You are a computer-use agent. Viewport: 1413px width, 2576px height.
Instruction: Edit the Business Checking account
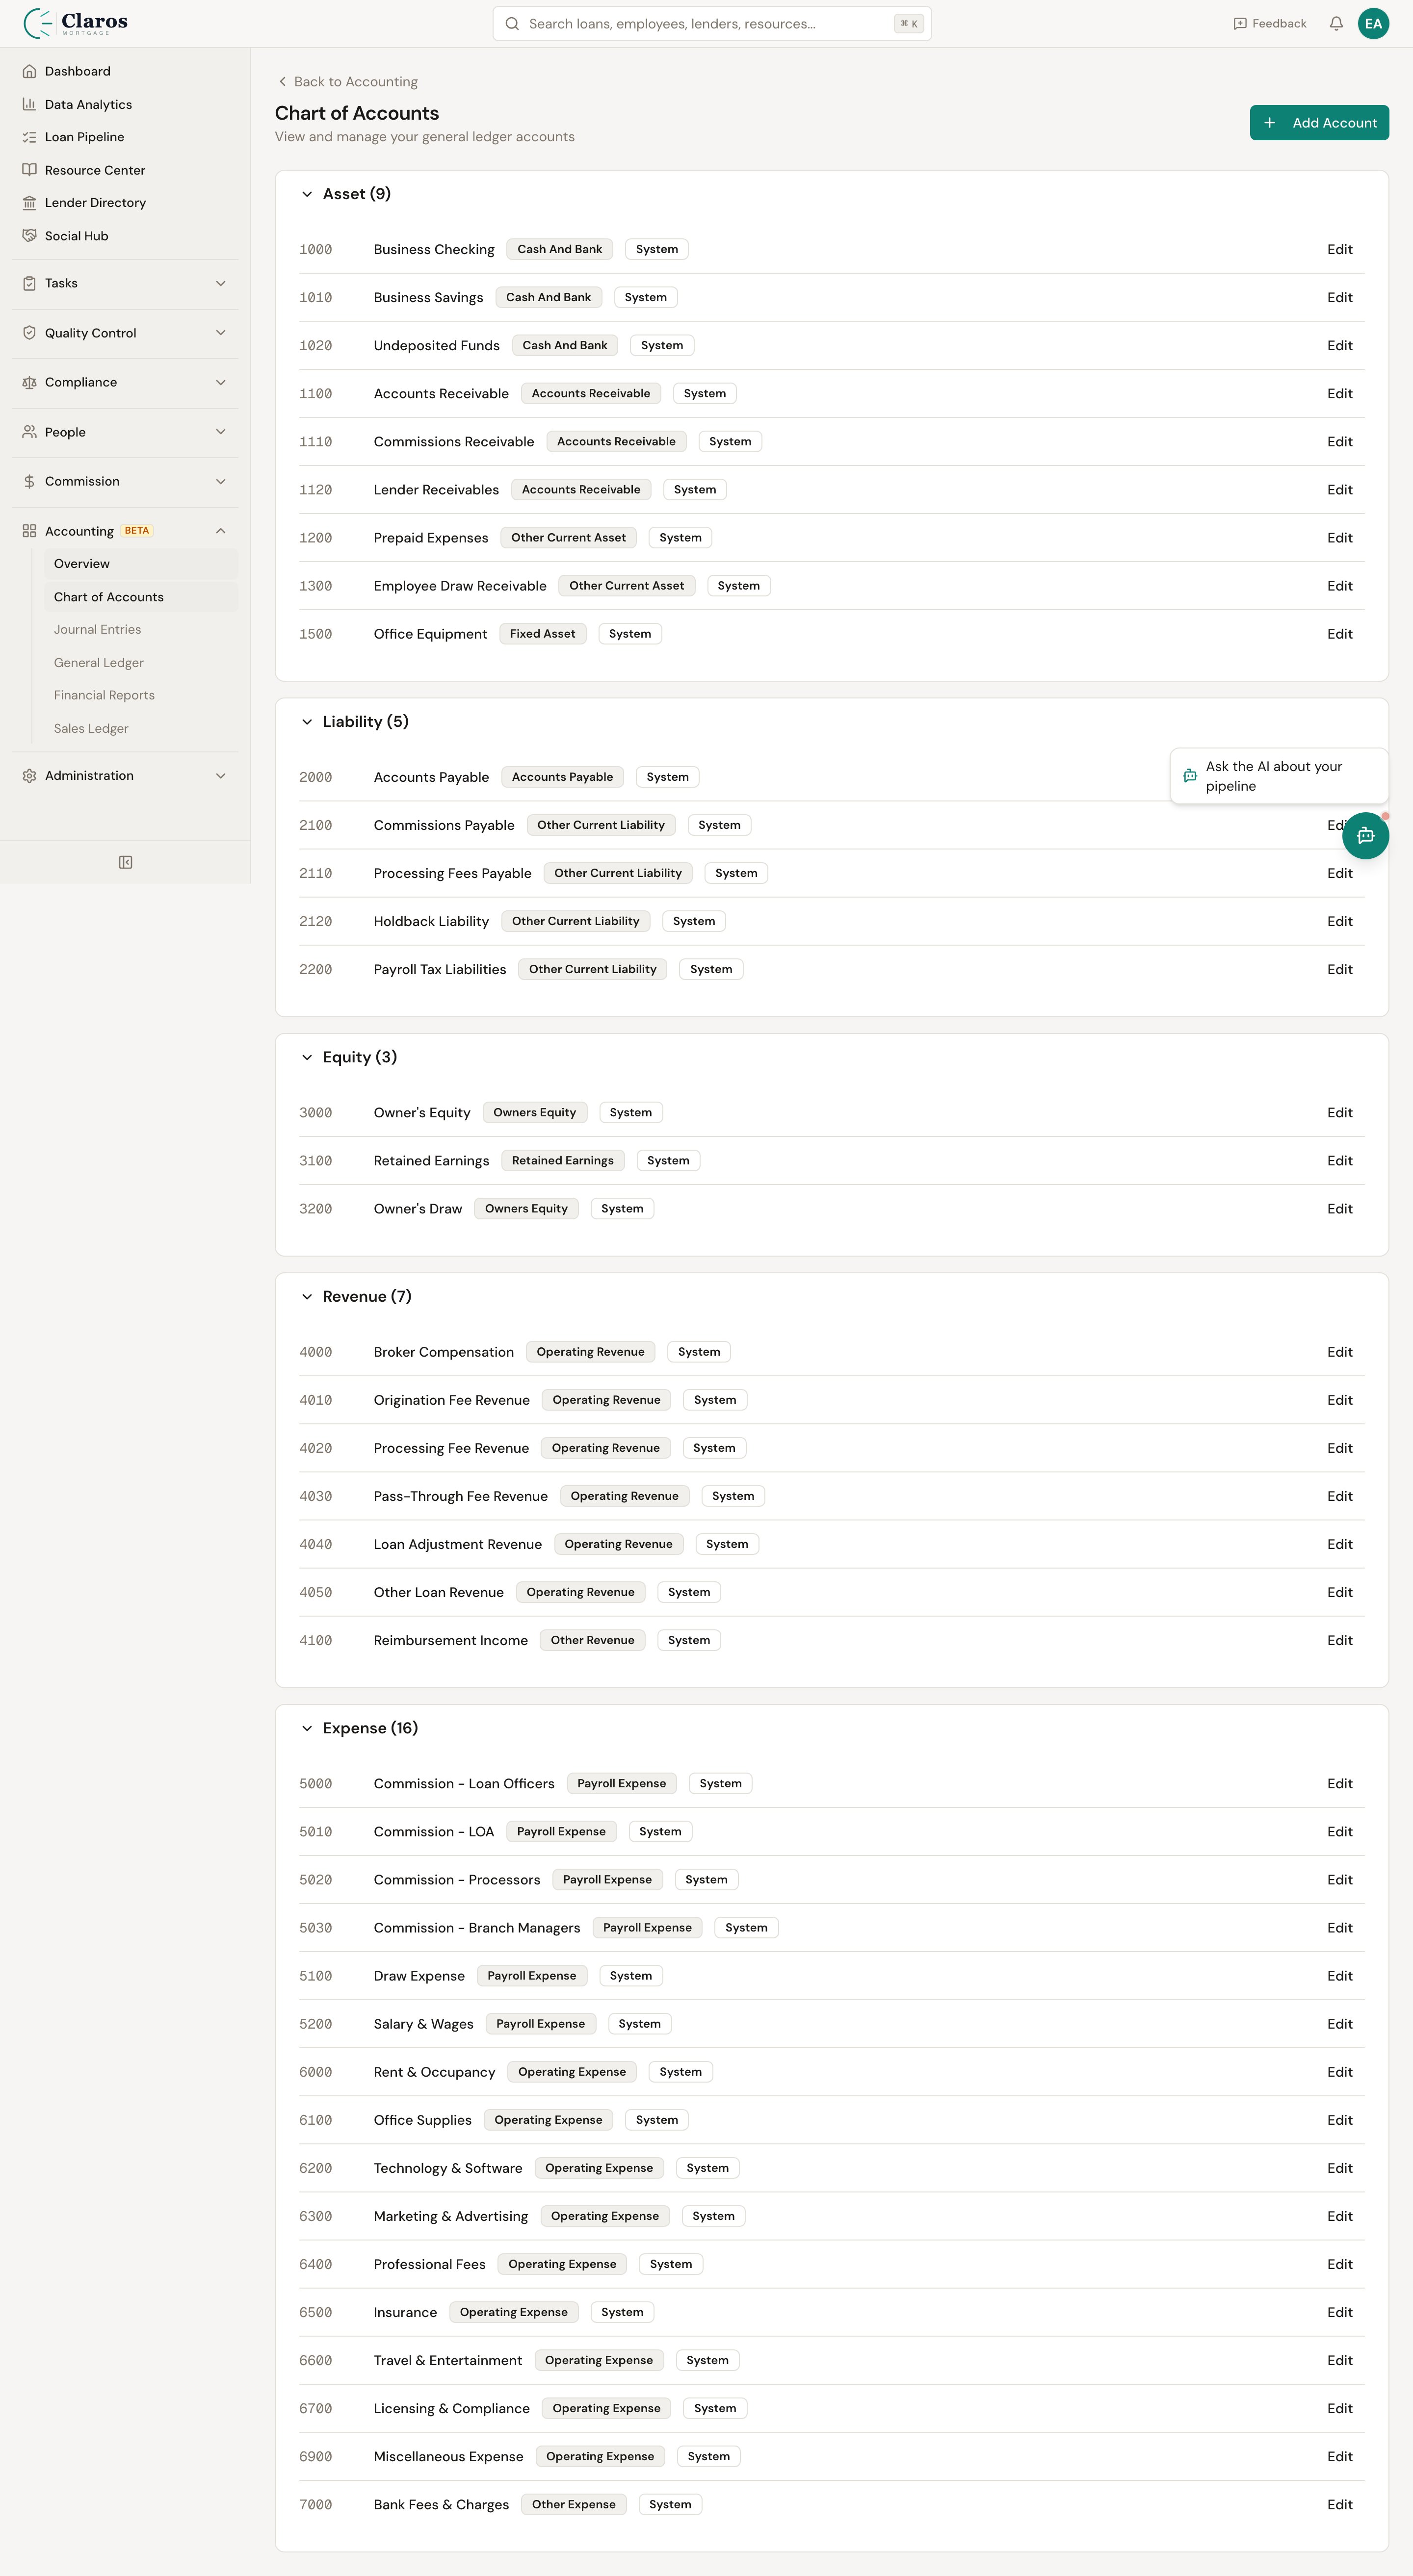(1339, 250)
